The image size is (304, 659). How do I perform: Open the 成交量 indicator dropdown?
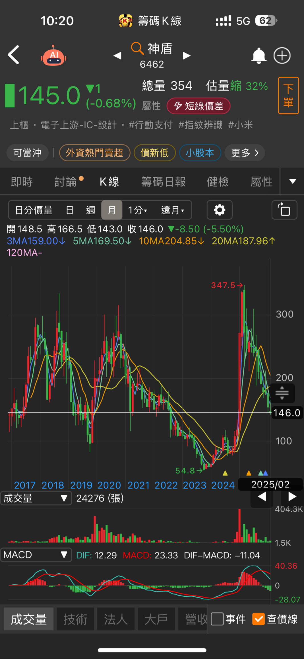tap(36, 498)
